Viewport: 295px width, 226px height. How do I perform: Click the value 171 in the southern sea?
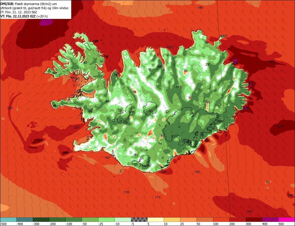point(158,197)
